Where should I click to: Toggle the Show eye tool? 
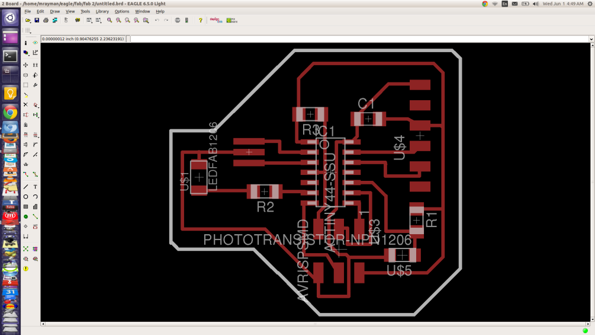pyautogui.click(x=36, y=43)
